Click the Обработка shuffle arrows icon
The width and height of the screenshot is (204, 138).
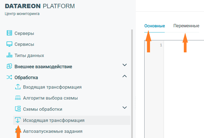10,77
